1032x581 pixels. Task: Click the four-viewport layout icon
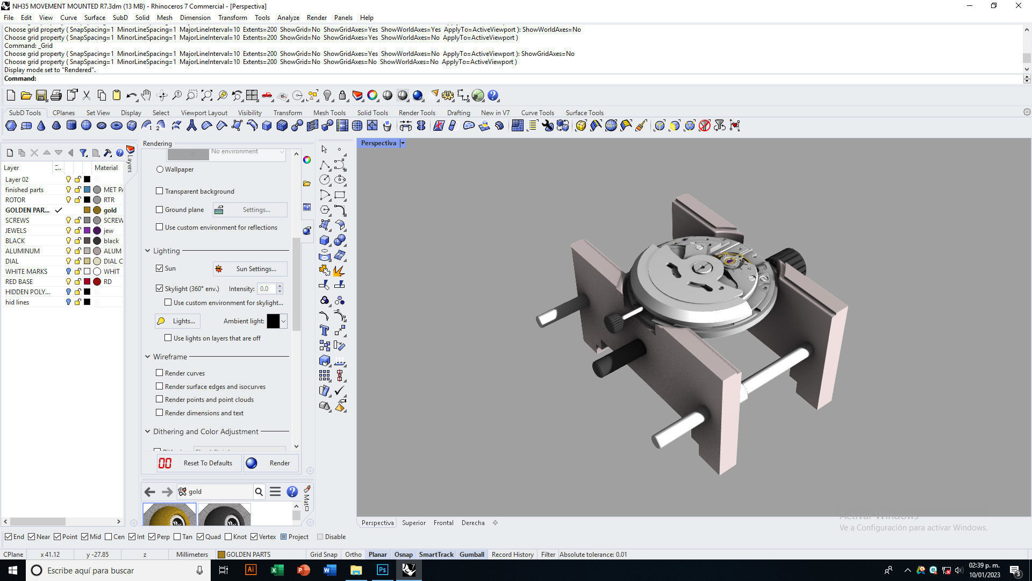(252, 96)
